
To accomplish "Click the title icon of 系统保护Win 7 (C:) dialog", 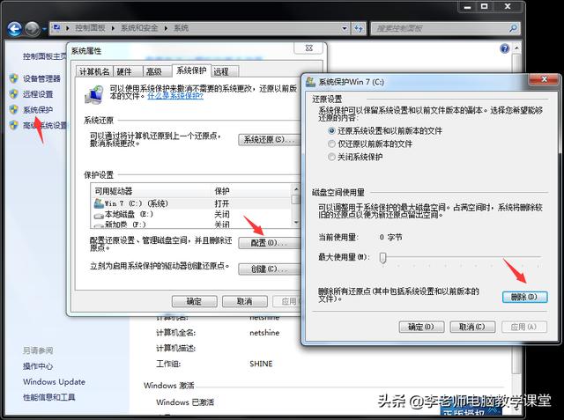I will [x=310, y=82].
